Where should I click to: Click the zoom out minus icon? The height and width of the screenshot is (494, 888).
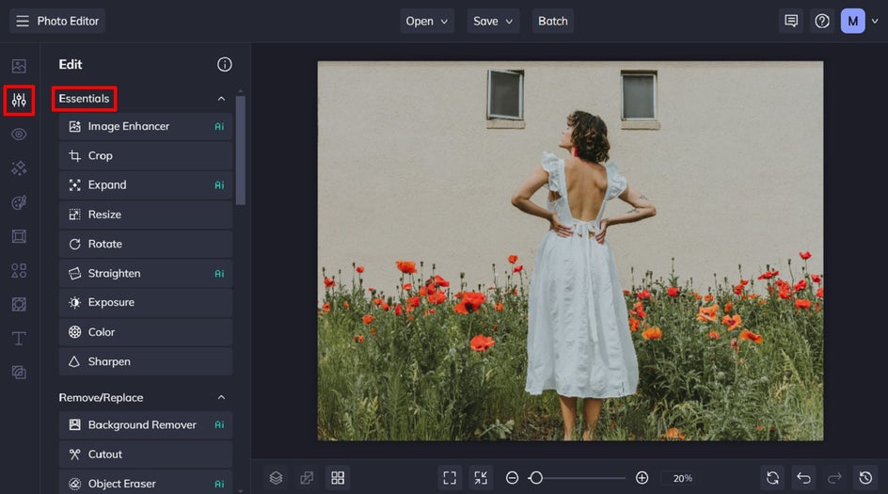tap(512, 478)
